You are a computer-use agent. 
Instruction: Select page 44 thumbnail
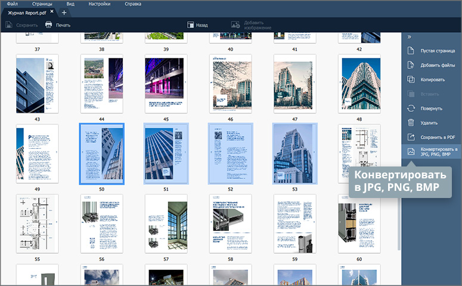click(102, 84)
